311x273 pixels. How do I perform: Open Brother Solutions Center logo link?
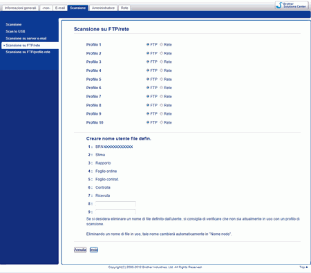click(x=292, y=5)
